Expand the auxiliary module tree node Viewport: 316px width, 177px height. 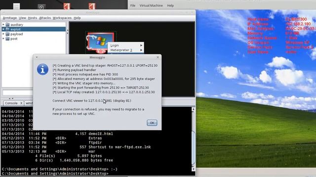pyautogui.click(x=3, y=25)
